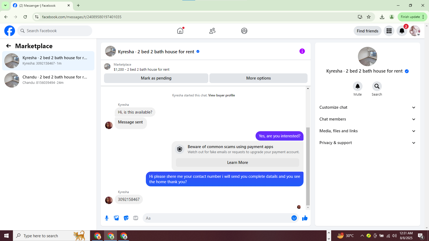429x241 pixels.
Task: Open the weather widget showing 30°C
Action: tap(345, 236)
